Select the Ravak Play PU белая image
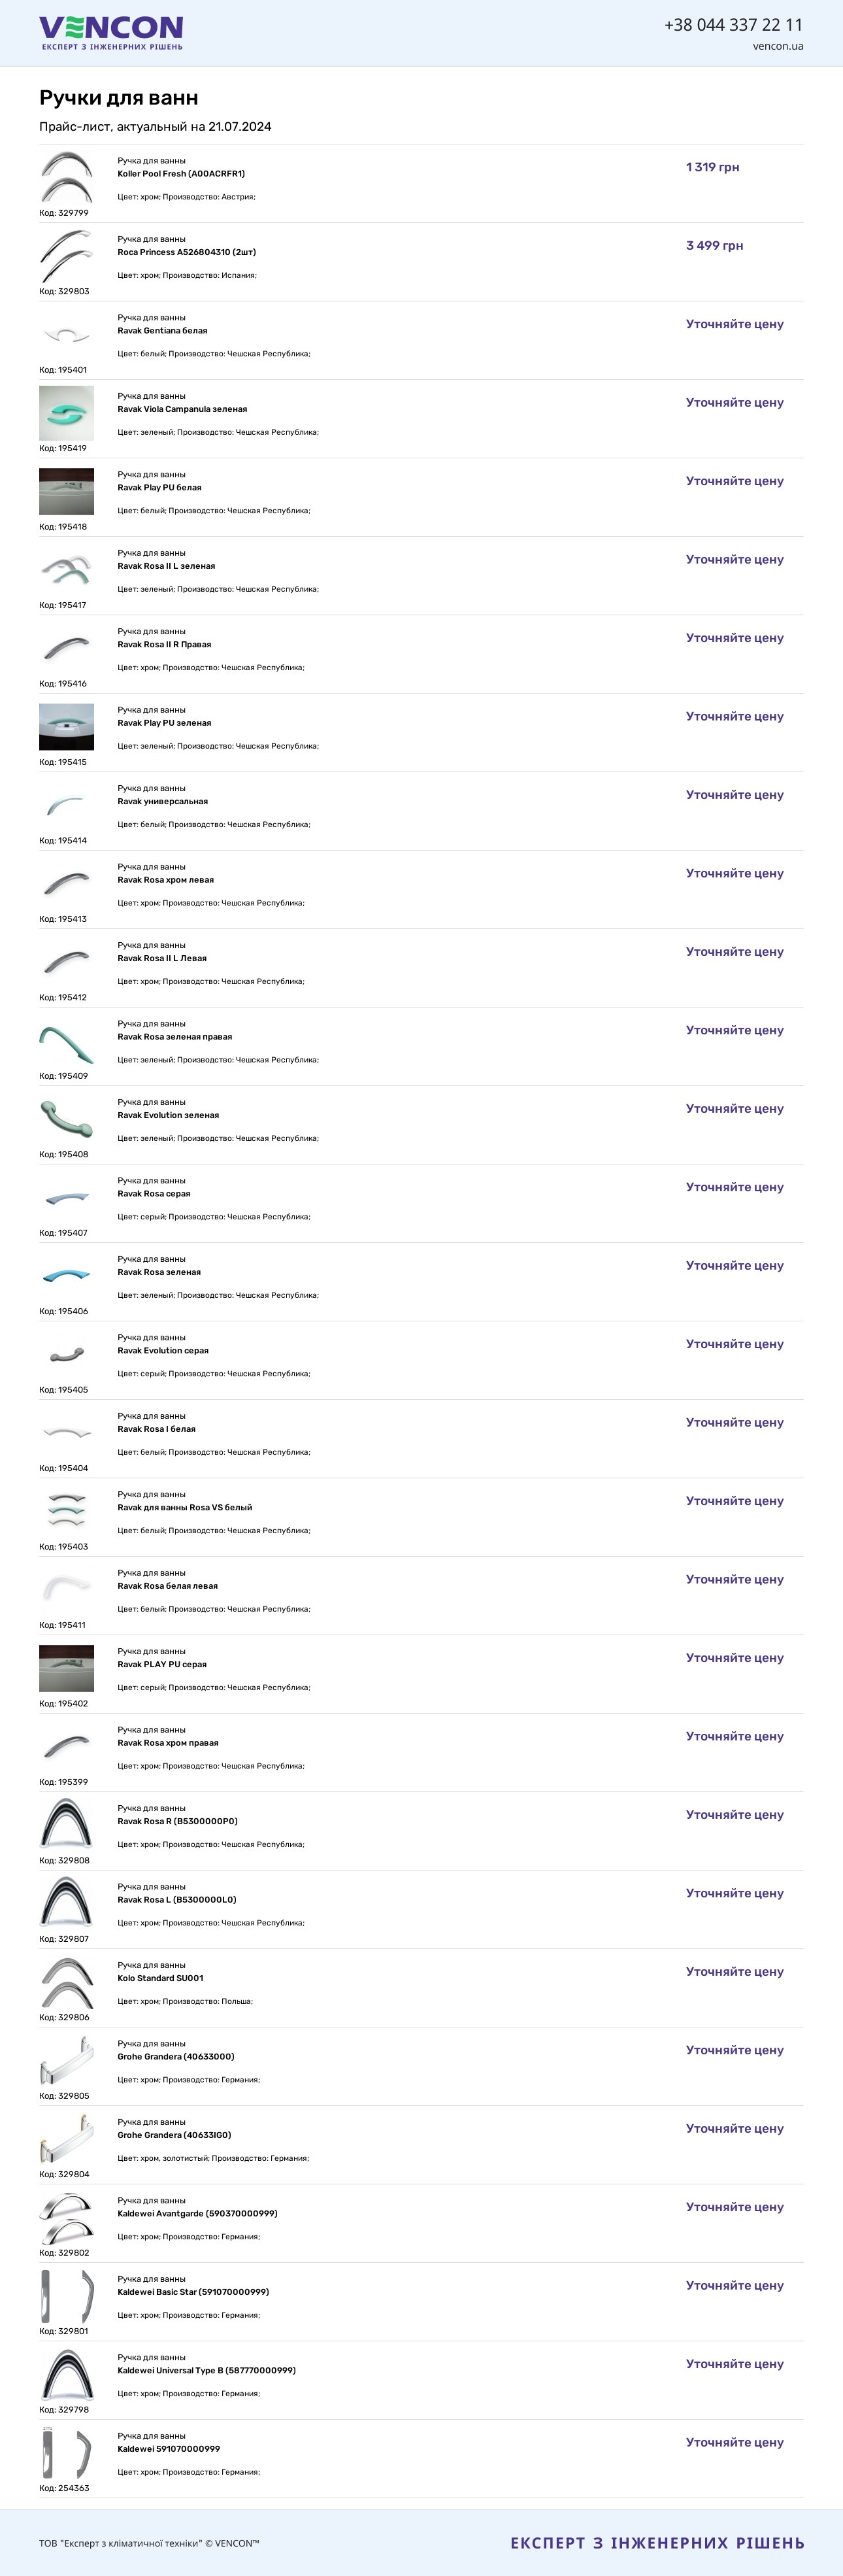843x2576 pixels. coord(66,492)
